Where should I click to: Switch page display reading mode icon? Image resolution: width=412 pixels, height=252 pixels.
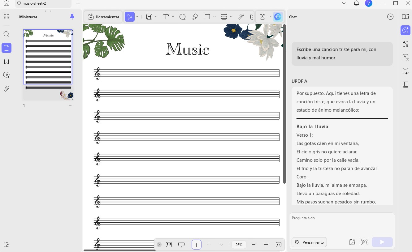169,245
